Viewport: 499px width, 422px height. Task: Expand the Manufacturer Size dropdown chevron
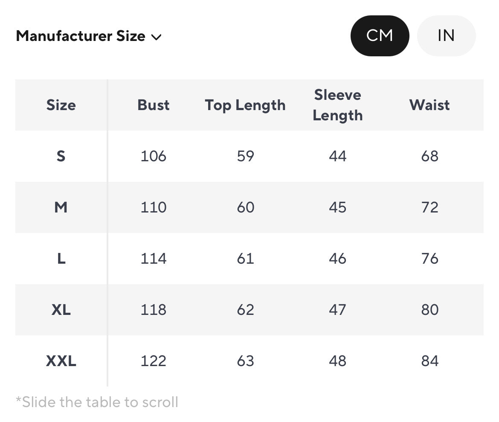(157, 37)
